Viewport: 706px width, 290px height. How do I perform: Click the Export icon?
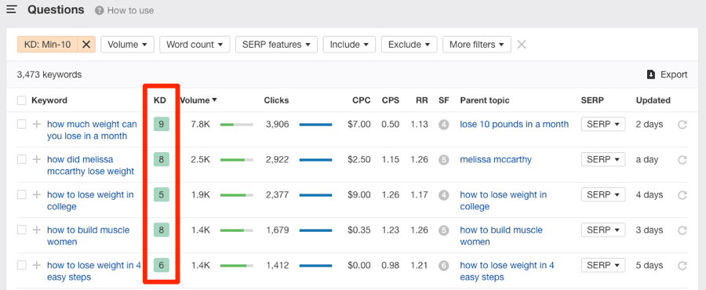[650, 74]
